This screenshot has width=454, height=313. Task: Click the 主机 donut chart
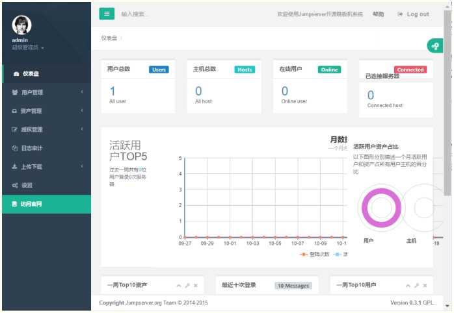point(424,208)
